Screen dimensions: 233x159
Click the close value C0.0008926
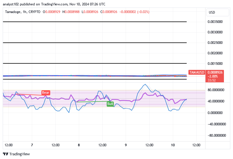pos(109,12)
